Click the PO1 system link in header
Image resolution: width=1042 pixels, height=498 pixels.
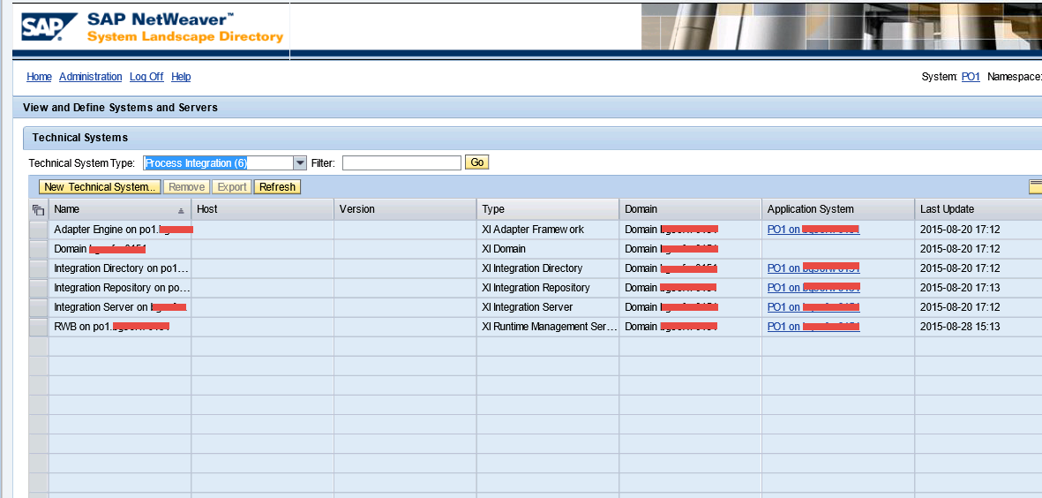click(x=971, y=77)
